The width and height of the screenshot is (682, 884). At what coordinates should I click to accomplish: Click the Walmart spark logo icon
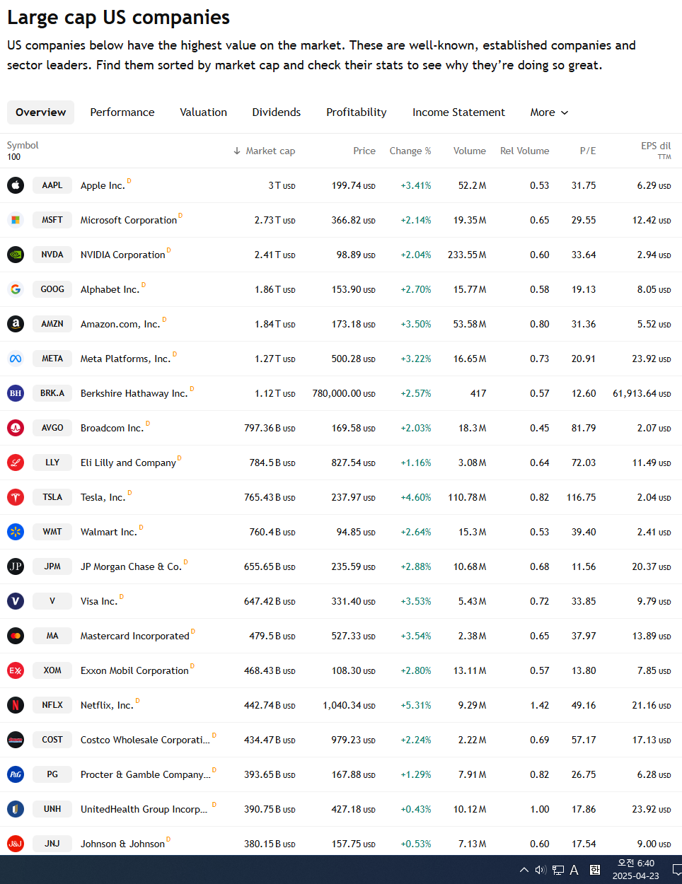tap(16, 532)
